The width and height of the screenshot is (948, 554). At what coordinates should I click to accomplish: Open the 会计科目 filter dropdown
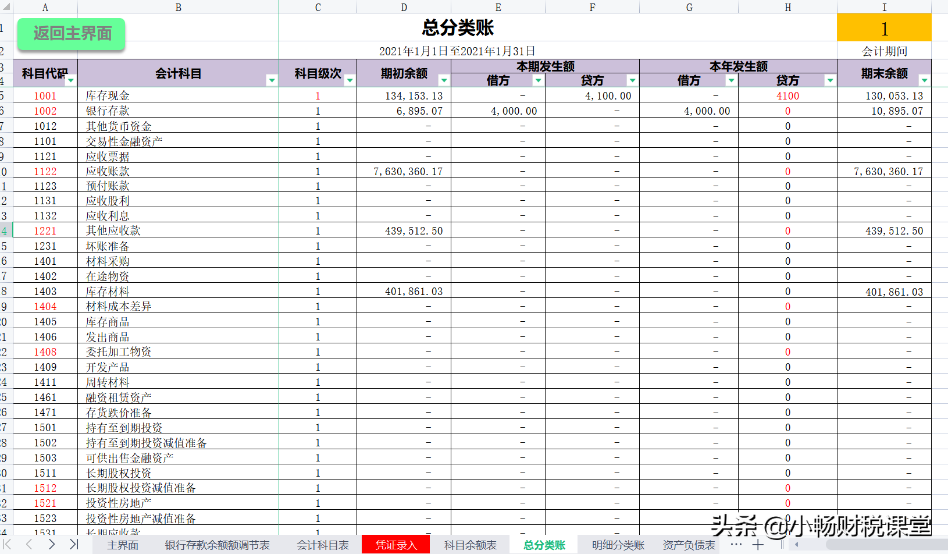(x=272, y=80)
